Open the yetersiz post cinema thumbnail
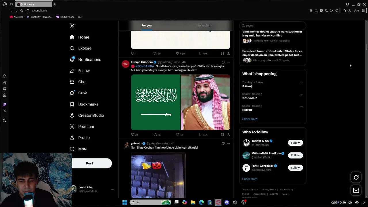 tap(158, 175)
